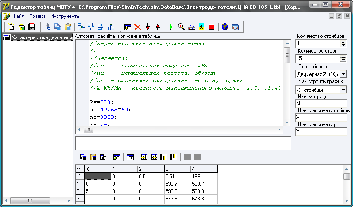Decrease the row count stepper

coord(343,60)
